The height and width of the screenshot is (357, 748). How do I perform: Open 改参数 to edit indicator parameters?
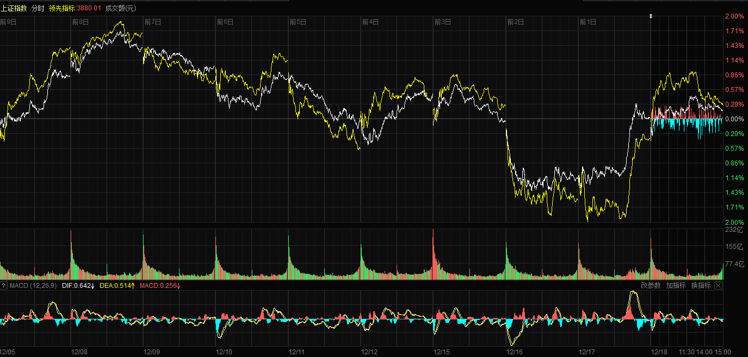[651, 286]
